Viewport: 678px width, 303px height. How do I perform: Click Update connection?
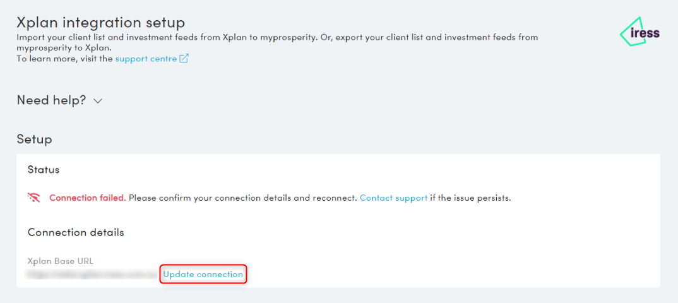click(203, 275)
